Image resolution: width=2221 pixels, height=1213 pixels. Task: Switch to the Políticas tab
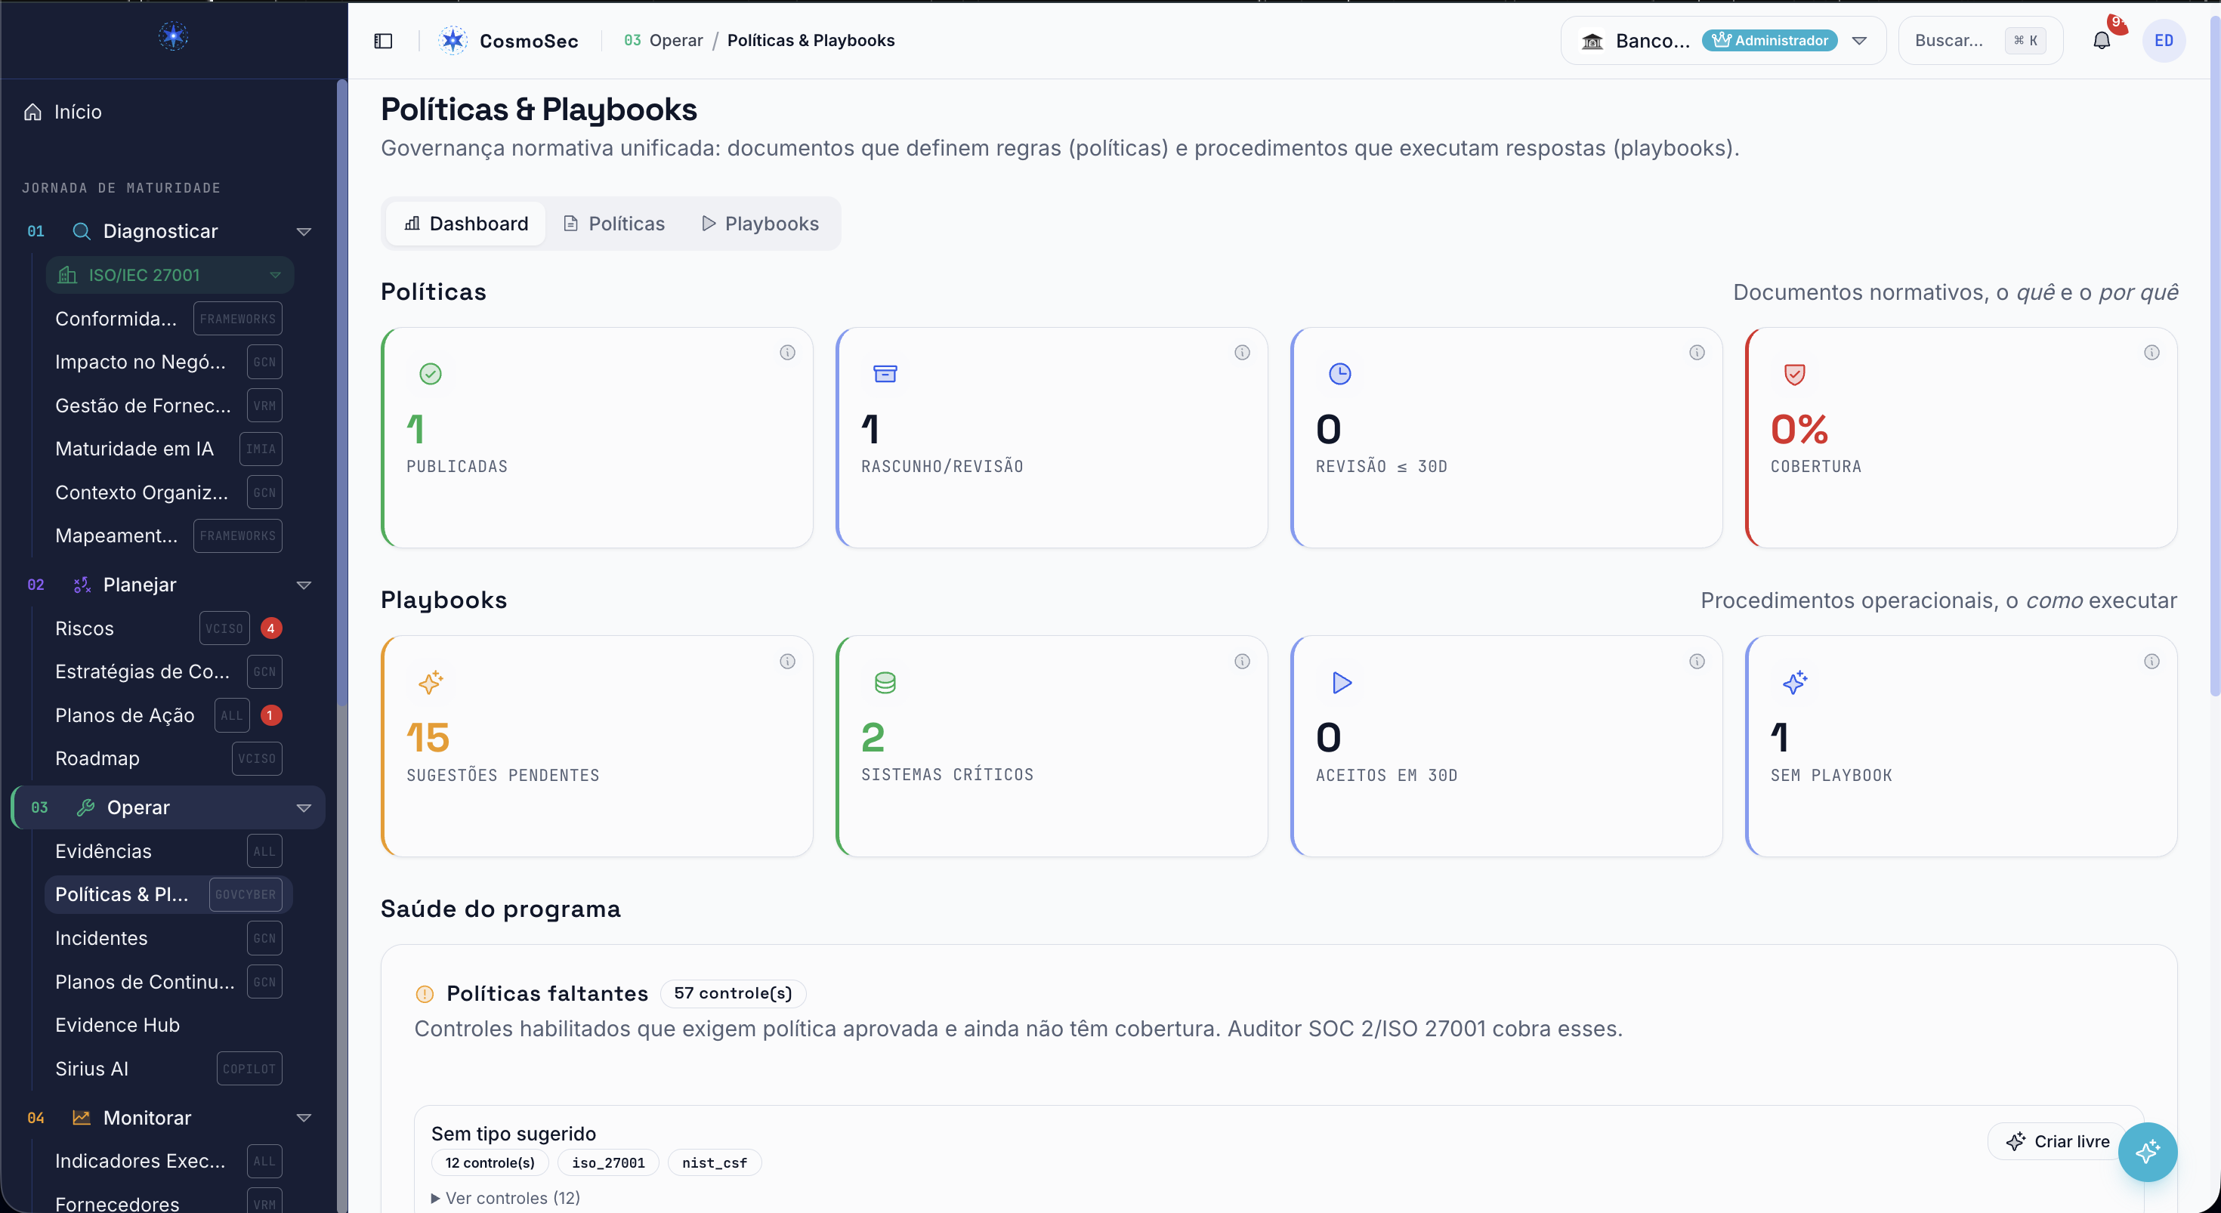click(614, 224)
